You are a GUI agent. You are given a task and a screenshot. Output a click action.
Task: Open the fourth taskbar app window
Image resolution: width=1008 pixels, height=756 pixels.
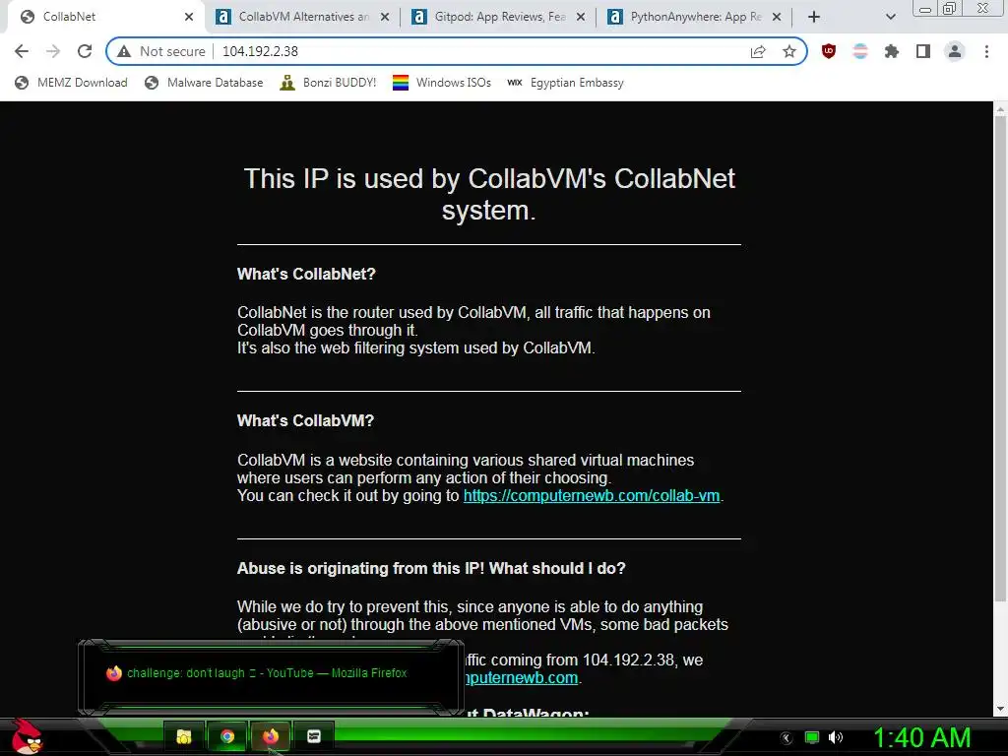[x=314, y=736]
